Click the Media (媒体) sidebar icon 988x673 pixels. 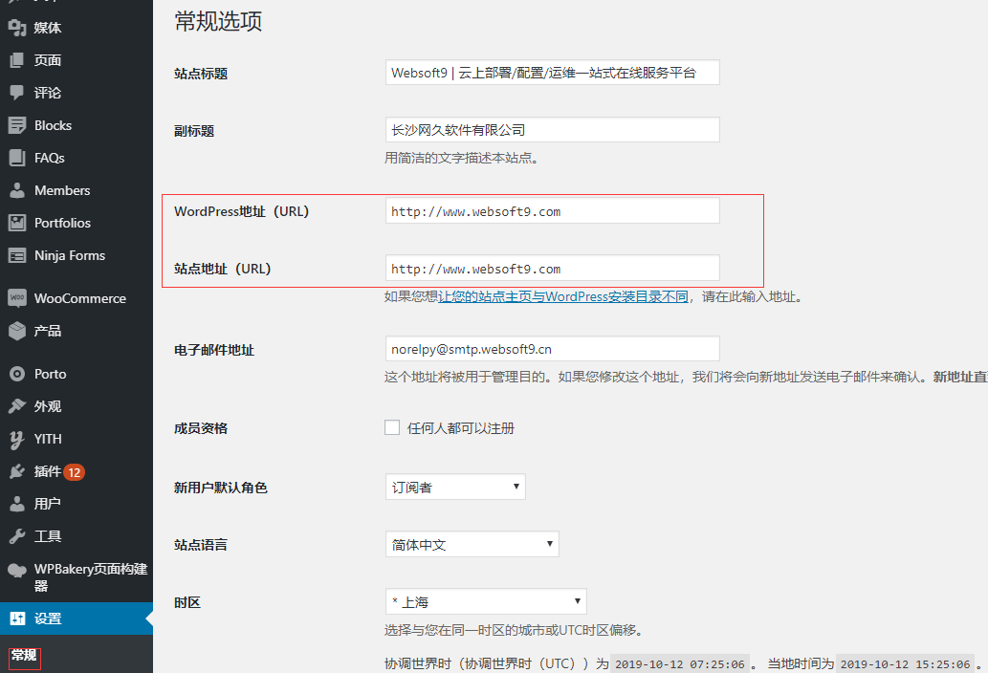pos(16,28)
